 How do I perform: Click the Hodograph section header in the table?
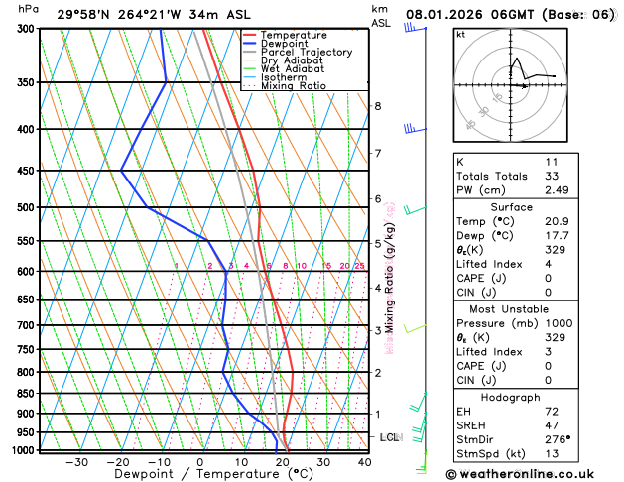510,398
